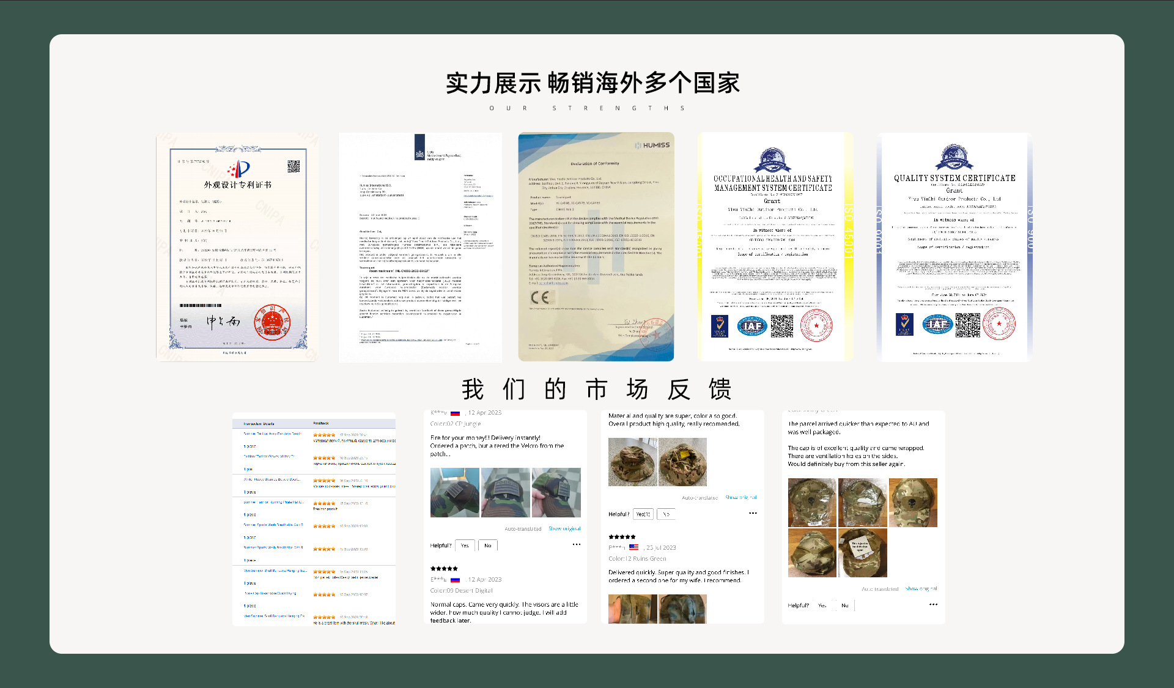Click the CE mark on conformity declaration
The image size is (1174, 688).
(x=540, y=298)
